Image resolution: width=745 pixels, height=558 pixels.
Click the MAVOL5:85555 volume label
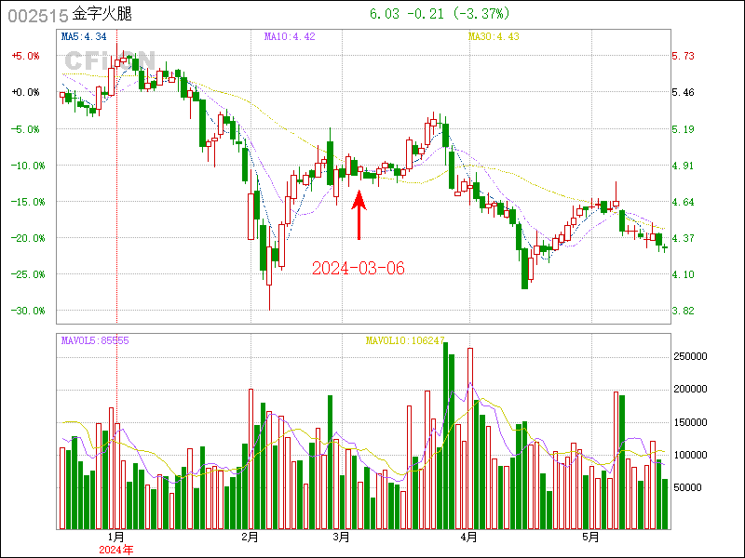[95, 341]
